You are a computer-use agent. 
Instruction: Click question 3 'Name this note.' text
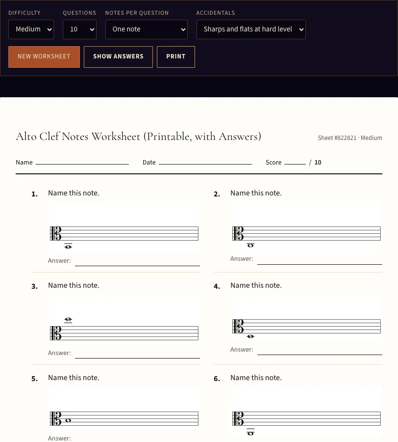74,285
